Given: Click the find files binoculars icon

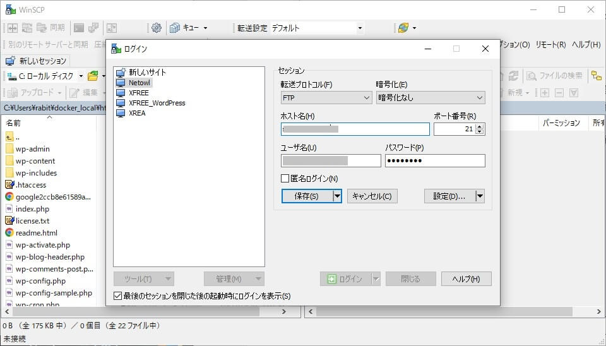Looking at the screenshot, I should coord(532,76).
